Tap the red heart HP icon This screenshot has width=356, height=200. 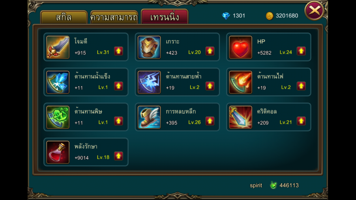coord(240,47)
